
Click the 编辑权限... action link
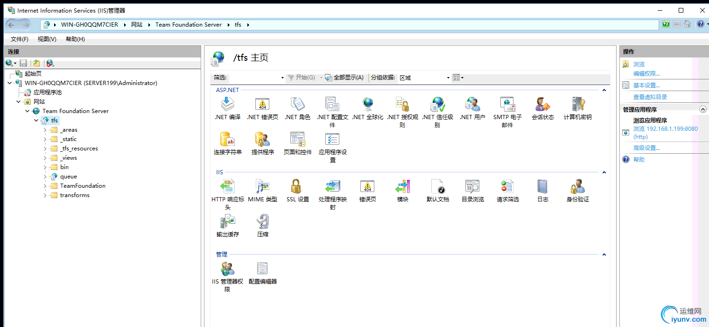click(646, 74)
